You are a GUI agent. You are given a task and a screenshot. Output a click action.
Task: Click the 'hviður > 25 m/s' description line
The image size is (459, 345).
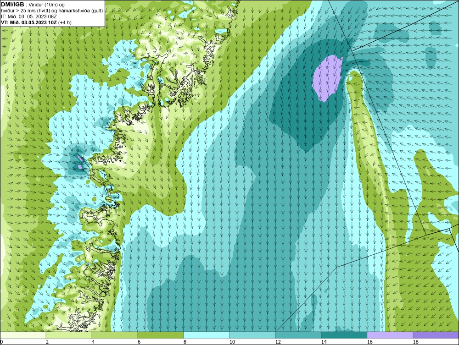pos(52,11)
